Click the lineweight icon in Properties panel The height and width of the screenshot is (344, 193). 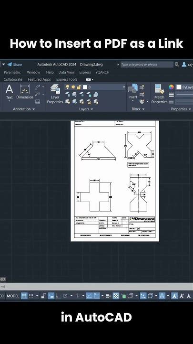(171, 95)
